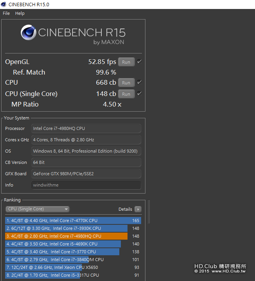Click the Details arrow button
255x281 pixels.
click(138, 209)
